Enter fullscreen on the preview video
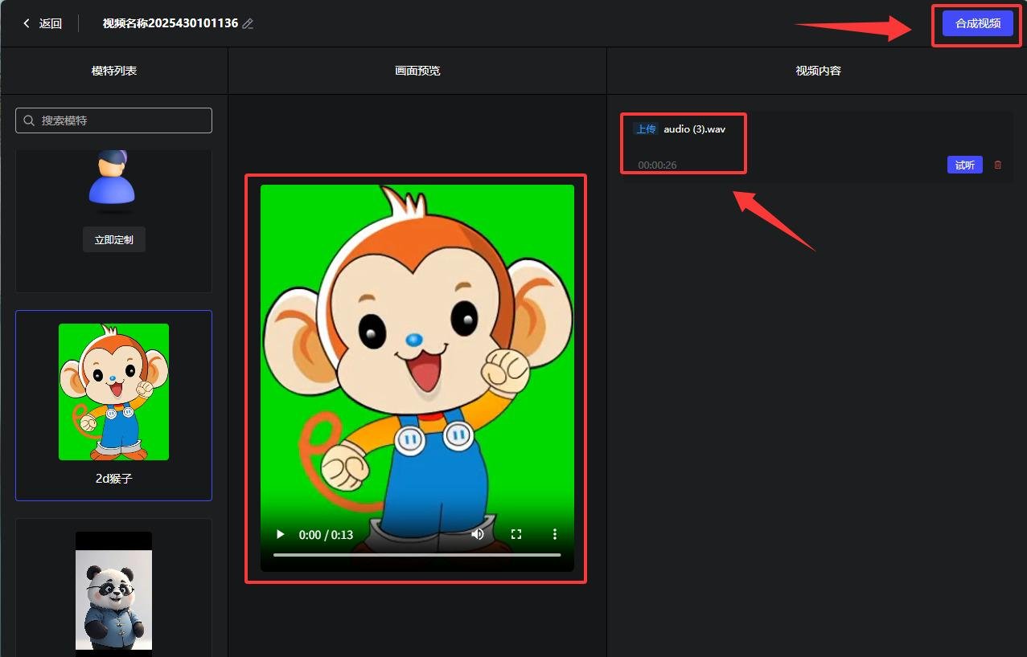Screen dimensions: 1027x657 [x=516, y=534]
